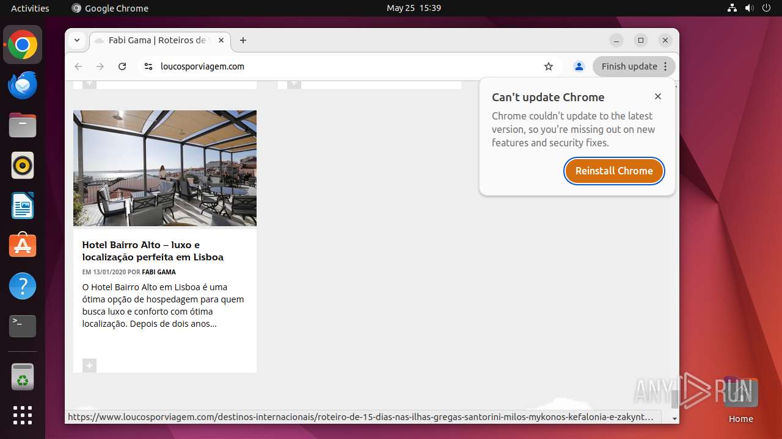Reload the current page
The height and width of the screenshot is (439, 782).
pos(122,66)
